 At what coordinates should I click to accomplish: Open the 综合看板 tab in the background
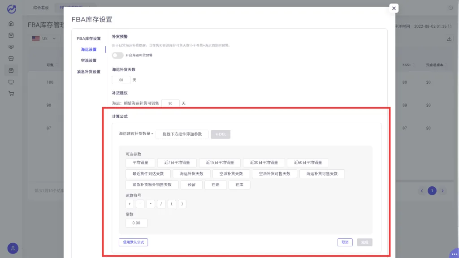pyautogui.click(x=41, y=8)
